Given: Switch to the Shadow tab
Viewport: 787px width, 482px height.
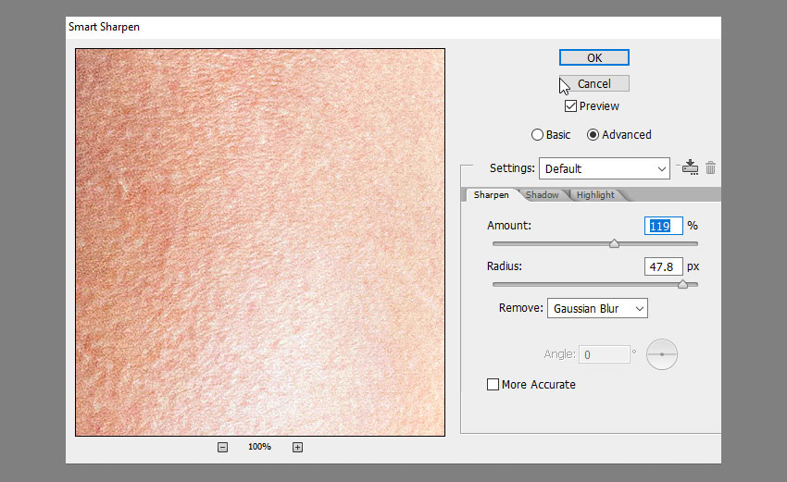Looking at the screenshot, I should tap(542, 194).
